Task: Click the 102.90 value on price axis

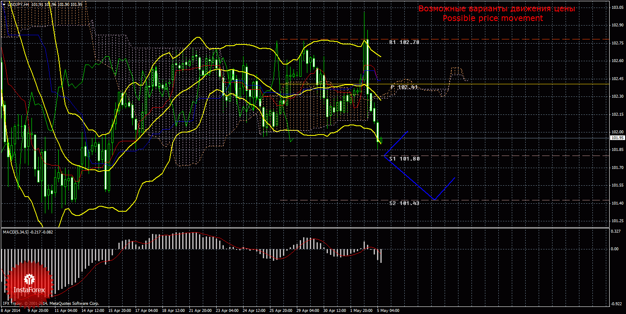Action: pos(617,25)
